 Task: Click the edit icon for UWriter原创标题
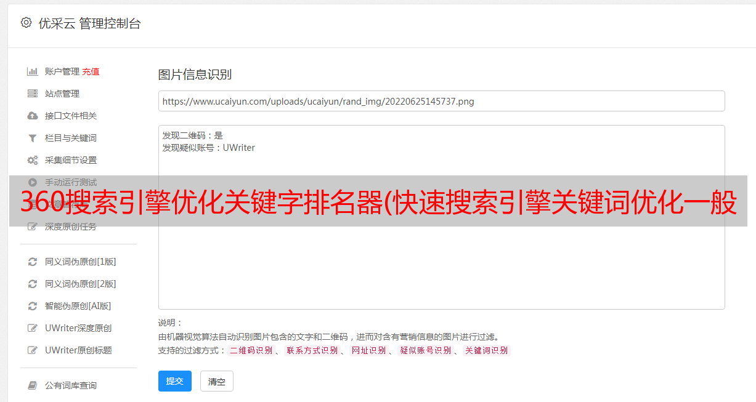coord(33,350)
